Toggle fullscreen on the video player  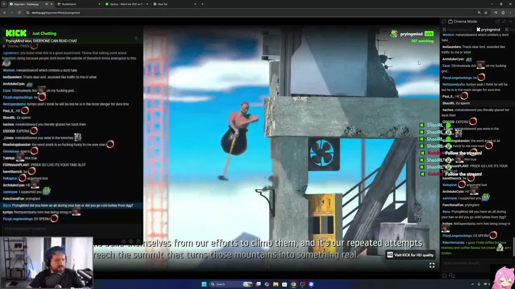tap(432, 265)
